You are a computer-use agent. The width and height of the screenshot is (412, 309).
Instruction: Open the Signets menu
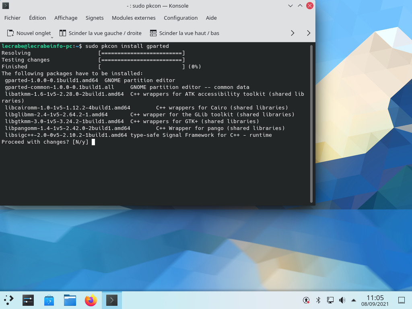pos(94,18)
